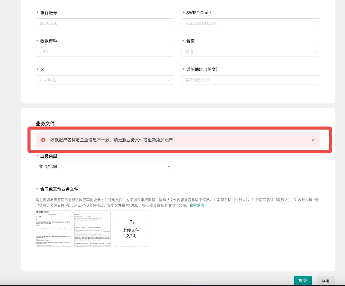Click the red error icon in alert
345x286 pixels.
coord(43,140)
